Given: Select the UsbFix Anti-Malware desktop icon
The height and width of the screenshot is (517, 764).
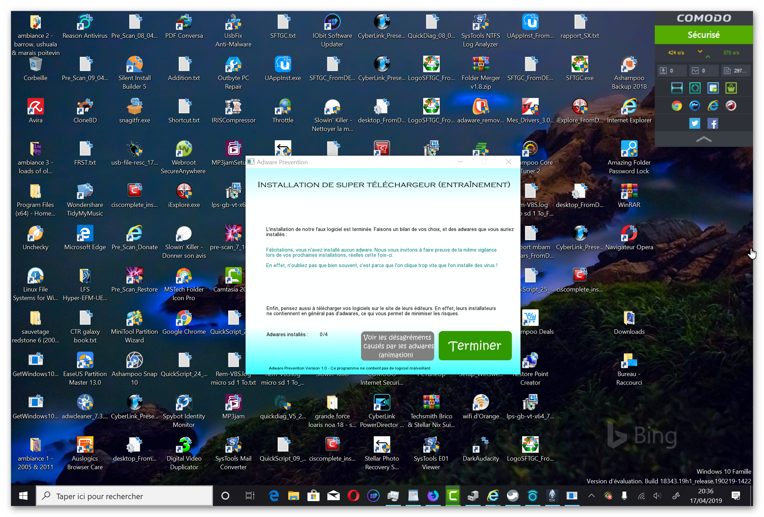Looking at the screenshot, I should pyautogui.click(x=233, y=31).
